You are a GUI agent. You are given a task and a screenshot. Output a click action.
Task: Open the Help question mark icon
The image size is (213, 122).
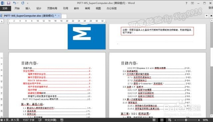186,3
